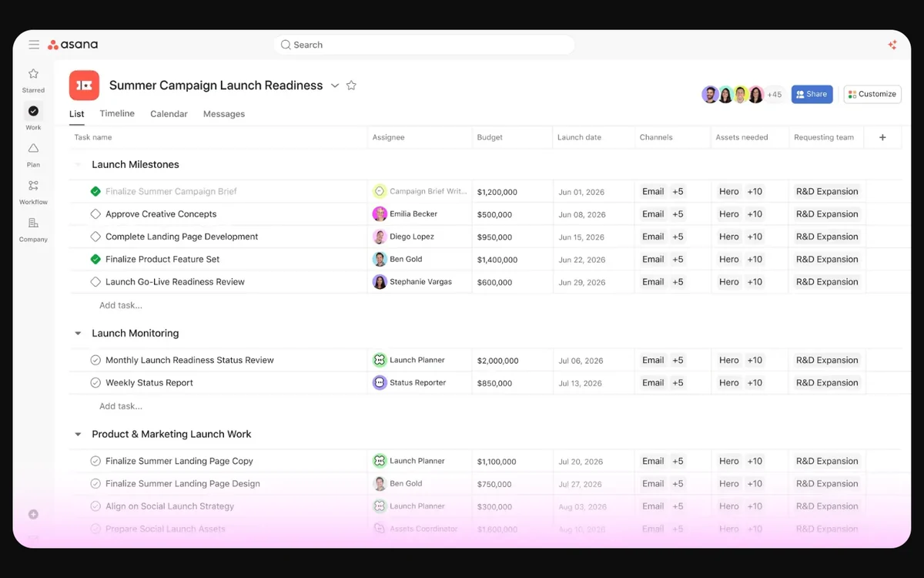Click Stephanie Vargas's avatar
The image size is (924, 578).
[380, 282]
